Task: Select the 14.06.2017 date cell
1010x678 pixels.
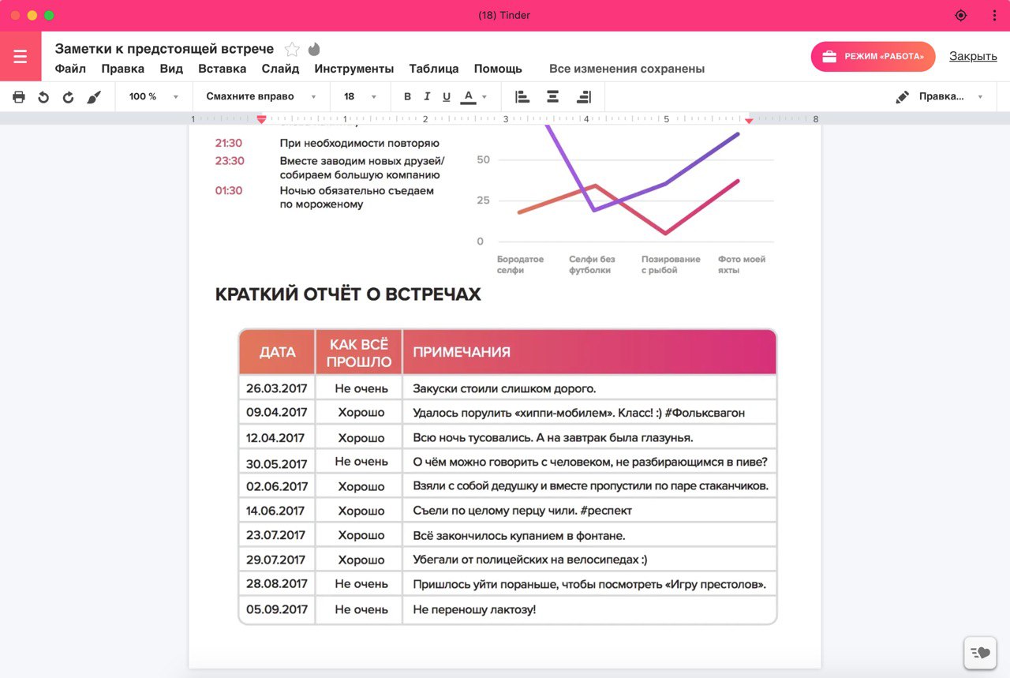Action: pos(276,511)
